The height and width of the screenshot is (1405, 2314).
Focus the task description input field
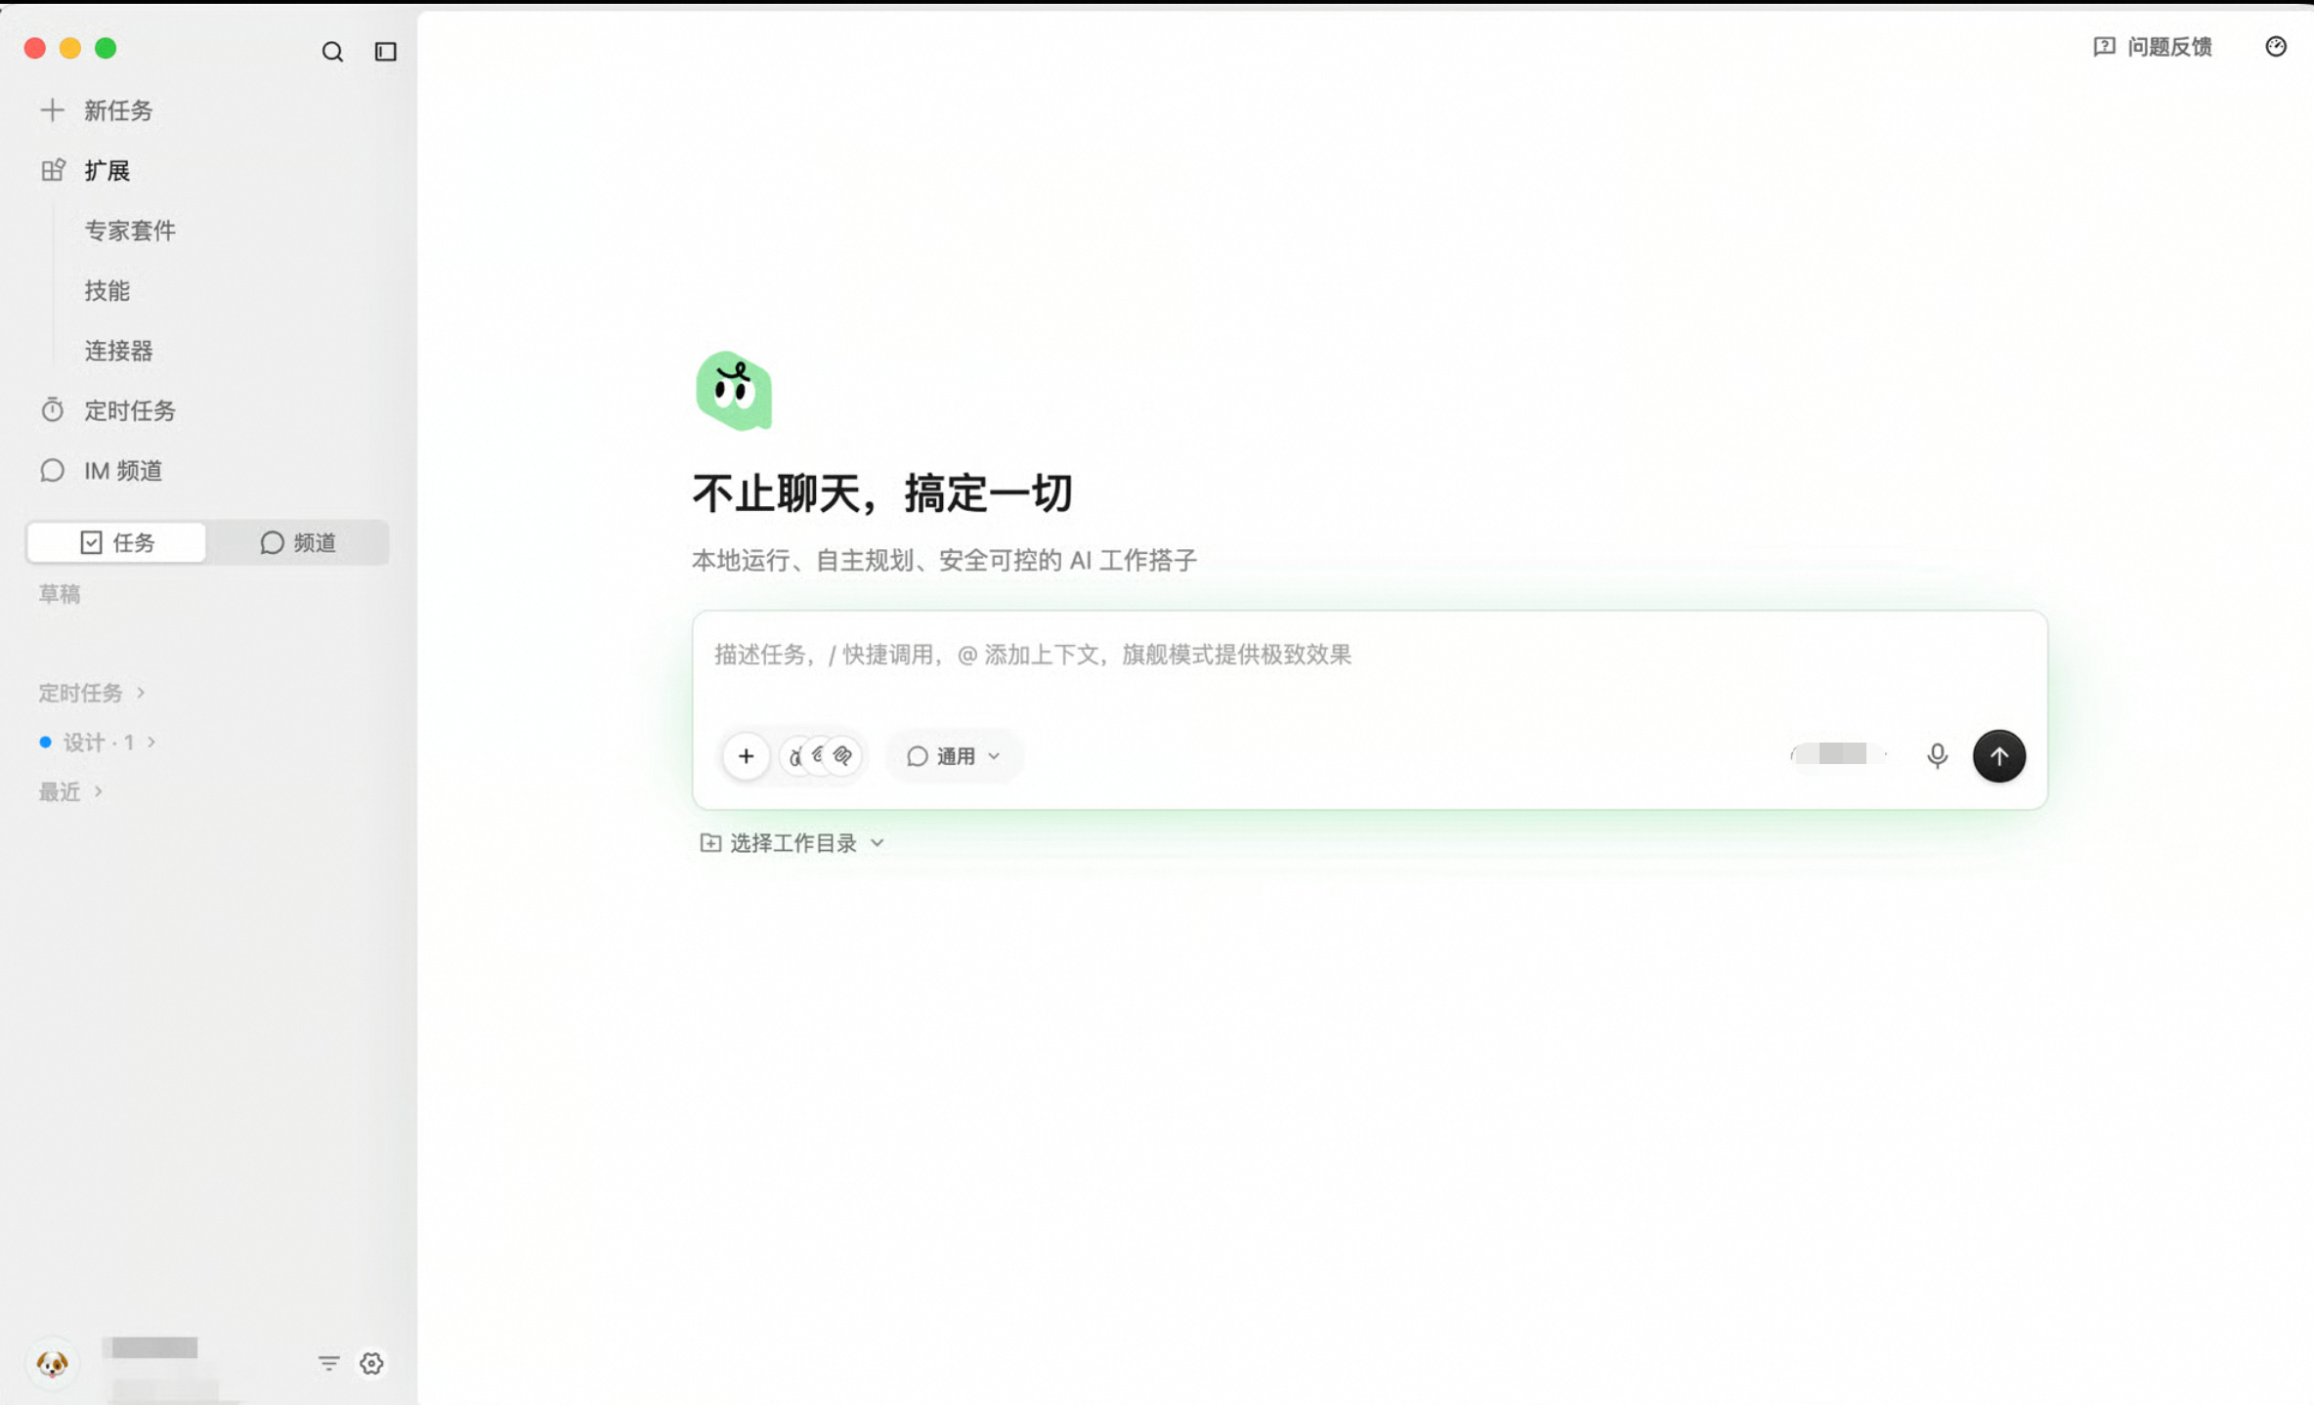1368,655
